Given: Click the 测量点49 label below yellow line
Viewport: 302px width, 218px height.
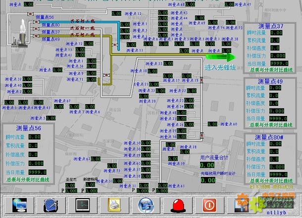Looking at the screenshot, I should [x=50, y=39].
